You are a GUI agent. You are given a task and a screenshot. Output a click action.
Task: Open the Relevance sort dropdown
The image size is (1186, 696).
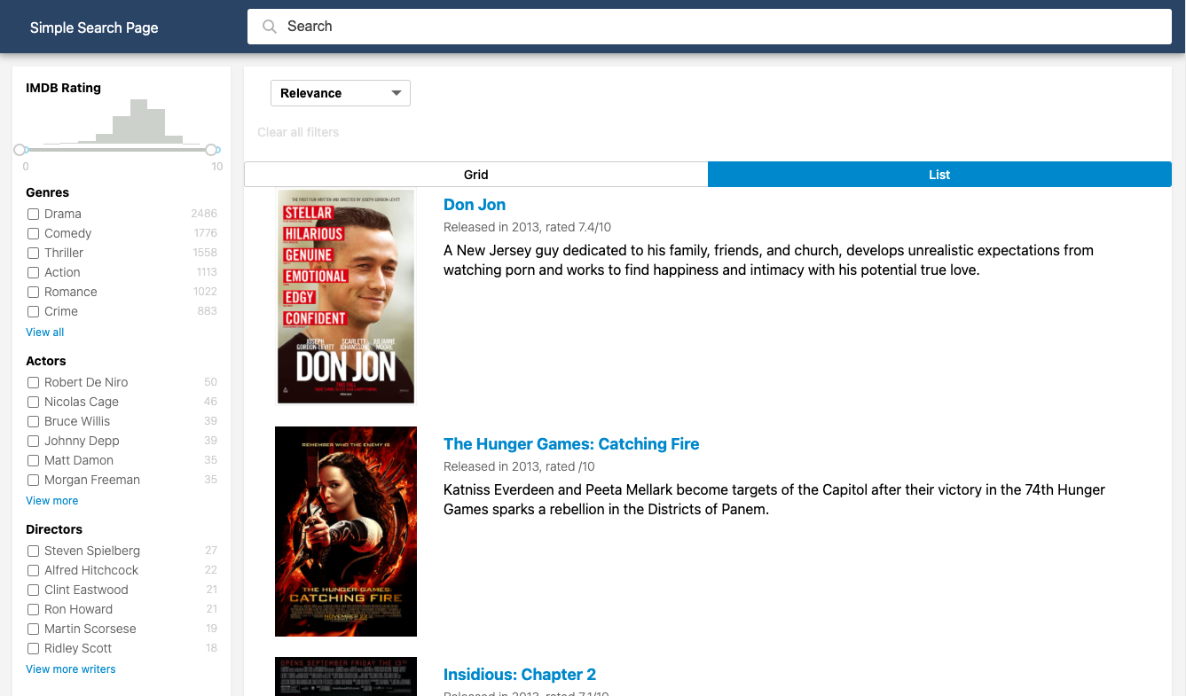[x=341, y=93]
